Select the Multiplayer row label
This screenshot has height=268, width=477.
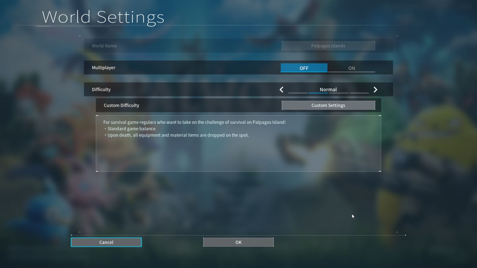[103, 67]
